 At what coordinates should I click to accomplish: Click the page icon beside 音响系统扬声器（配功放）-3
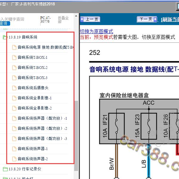coord(14,139)
